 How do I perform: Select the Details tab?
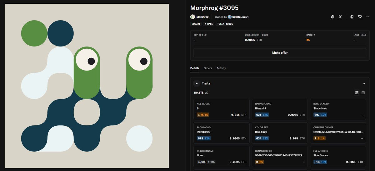pos(195,68)
